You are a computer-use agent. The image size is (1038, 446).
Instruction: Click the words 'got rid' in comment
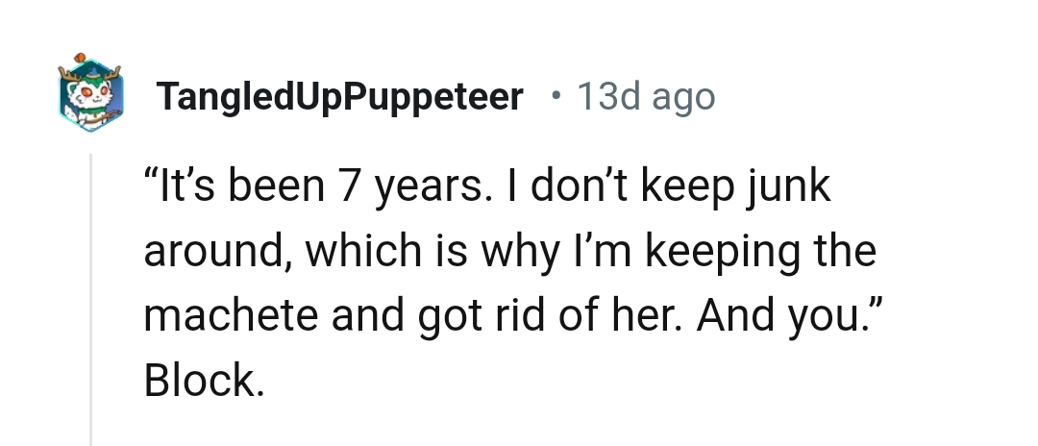pyautogui.click(x=484, y=317)
